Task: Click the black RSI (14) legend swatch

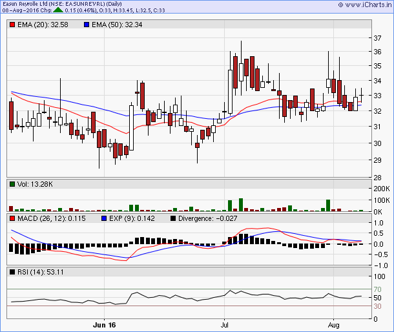Action: [x=12, y=272]
